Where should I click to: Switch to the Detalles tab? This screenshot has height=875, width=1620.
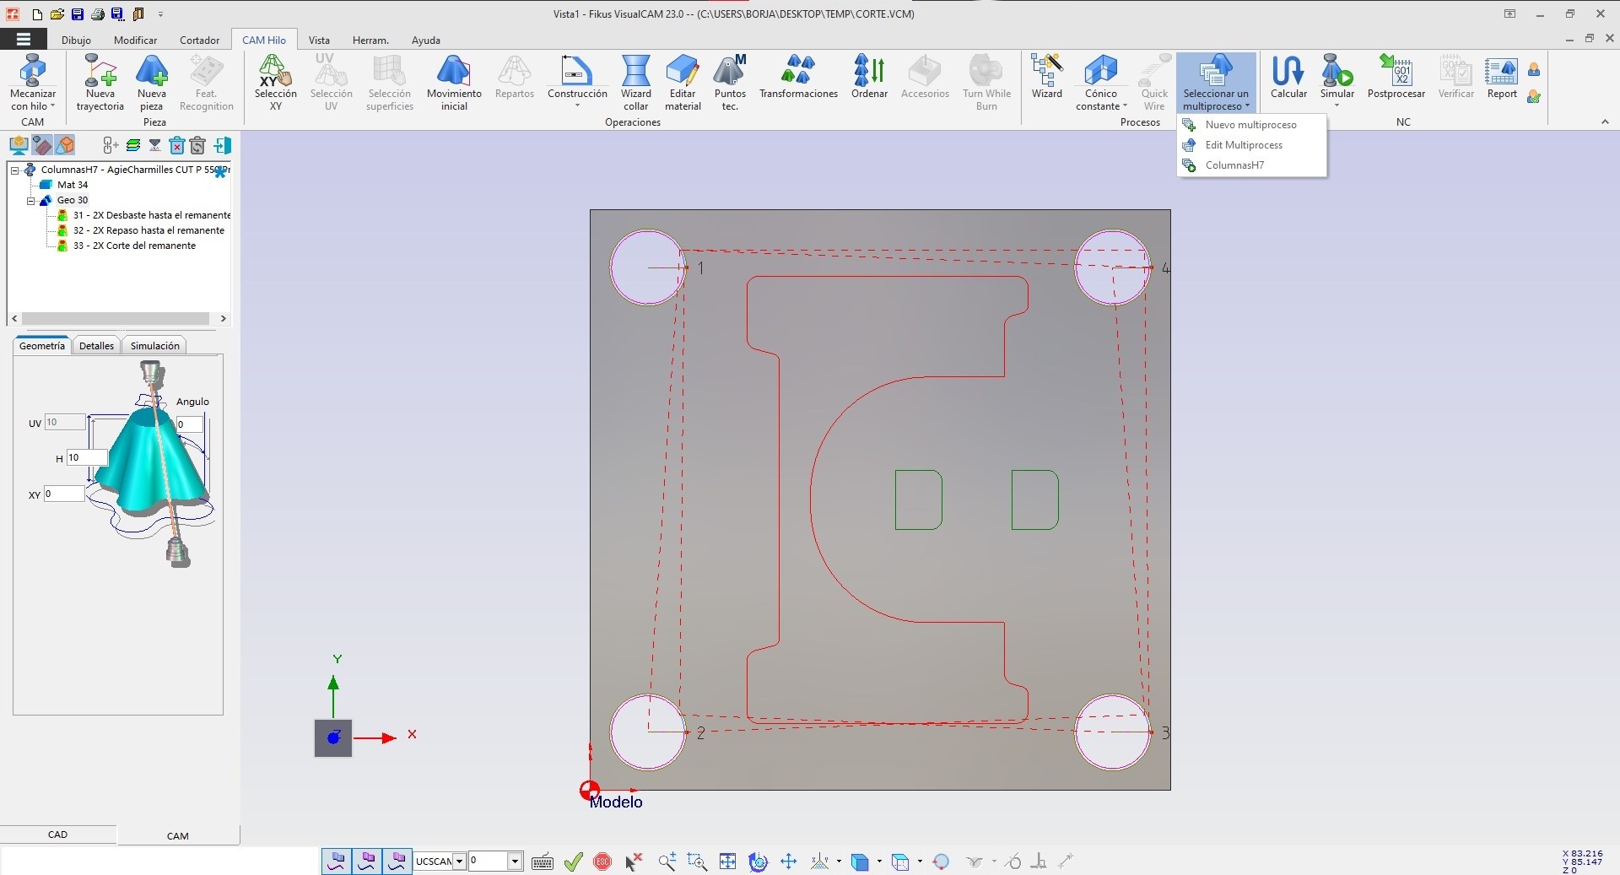[x=95, y=345]
